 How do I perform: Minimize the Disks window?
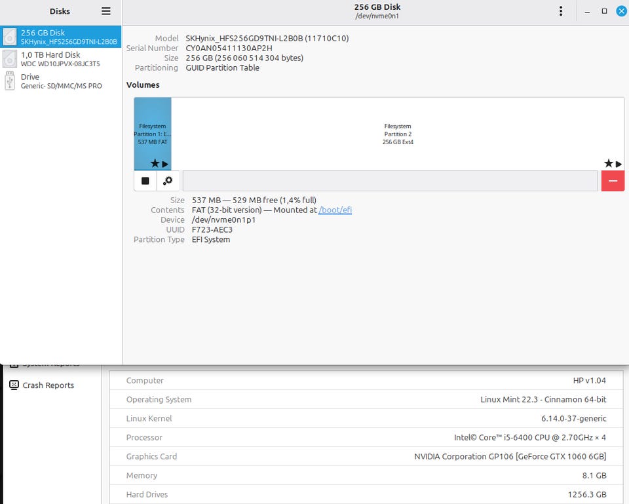[587, 12]
